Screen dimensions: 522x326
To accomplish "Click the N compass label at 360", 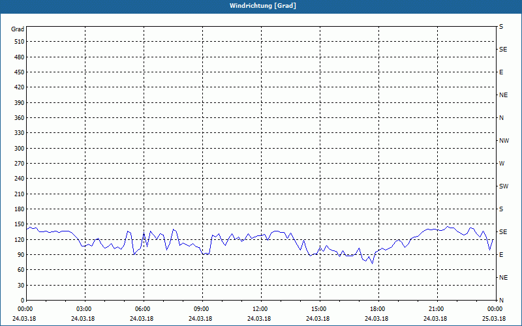I will 501,118.
